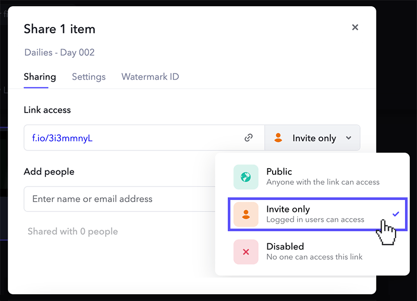Click the Shared with 0 people text
The height and width of the screenshot is (301, 417).
point(72,231)
